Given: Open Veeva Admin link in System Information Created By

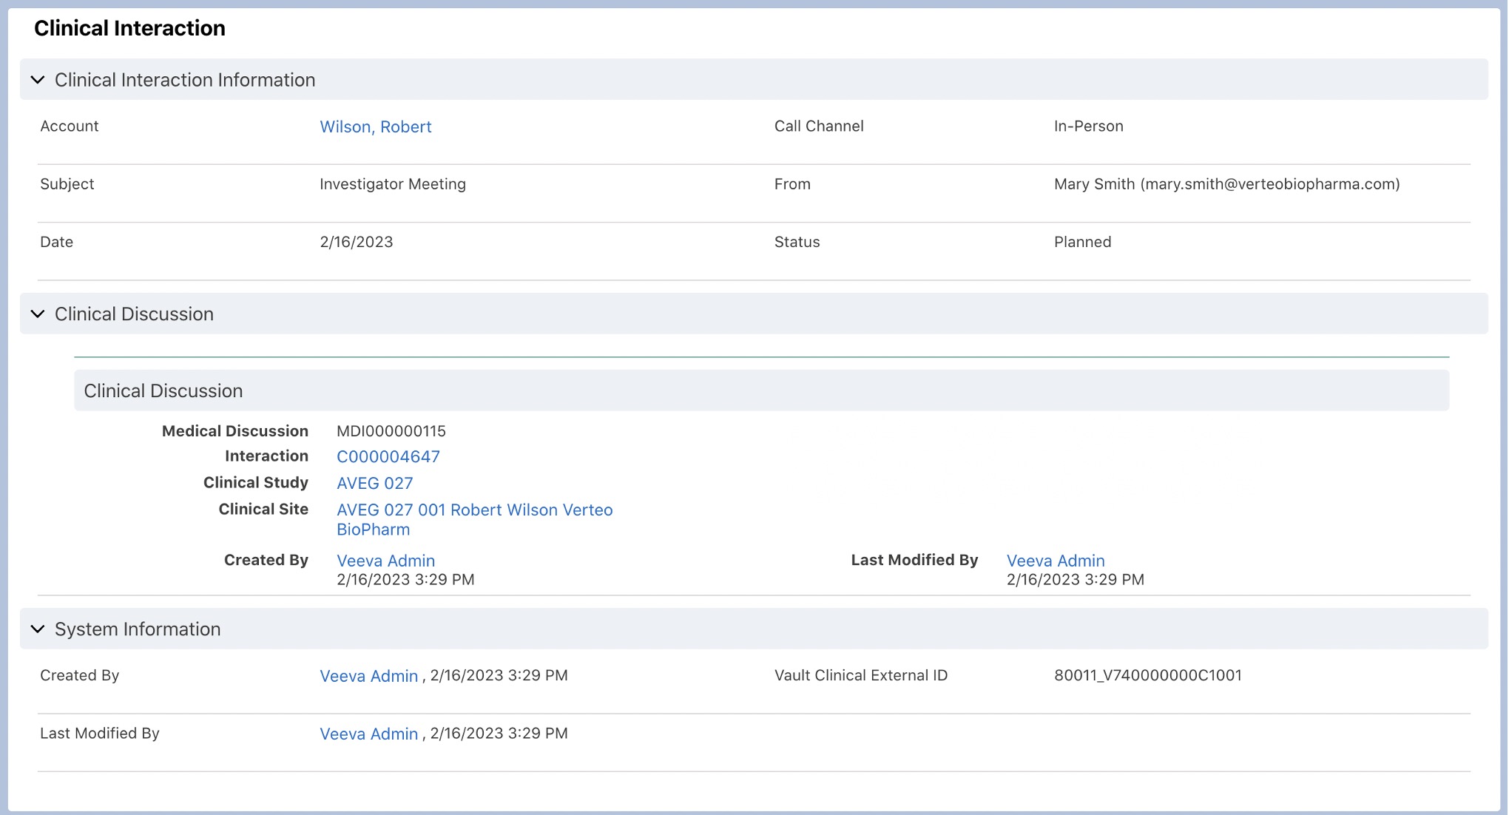Looking at the screenshot, I should 368,677.
